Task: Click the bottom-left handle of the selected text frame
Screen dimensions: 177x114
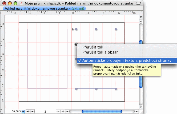Action: coord(76,88)
